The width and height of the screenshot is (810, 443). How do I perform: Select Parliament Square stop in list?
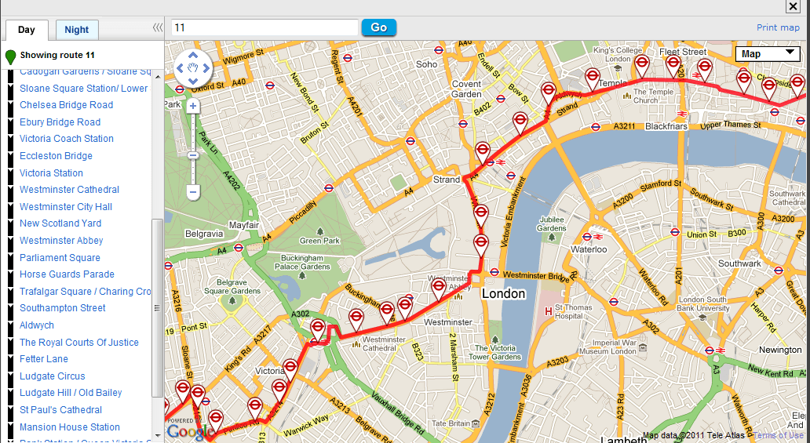click(60, 258)
